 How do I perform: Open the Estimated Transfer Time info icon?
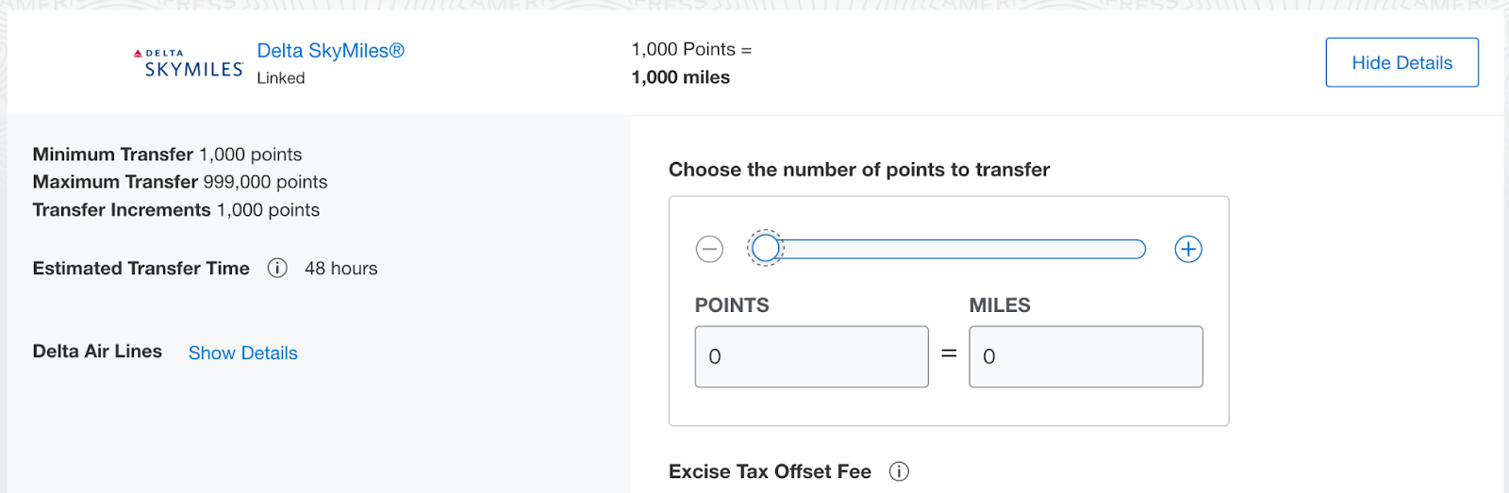[x=277, y=269]
